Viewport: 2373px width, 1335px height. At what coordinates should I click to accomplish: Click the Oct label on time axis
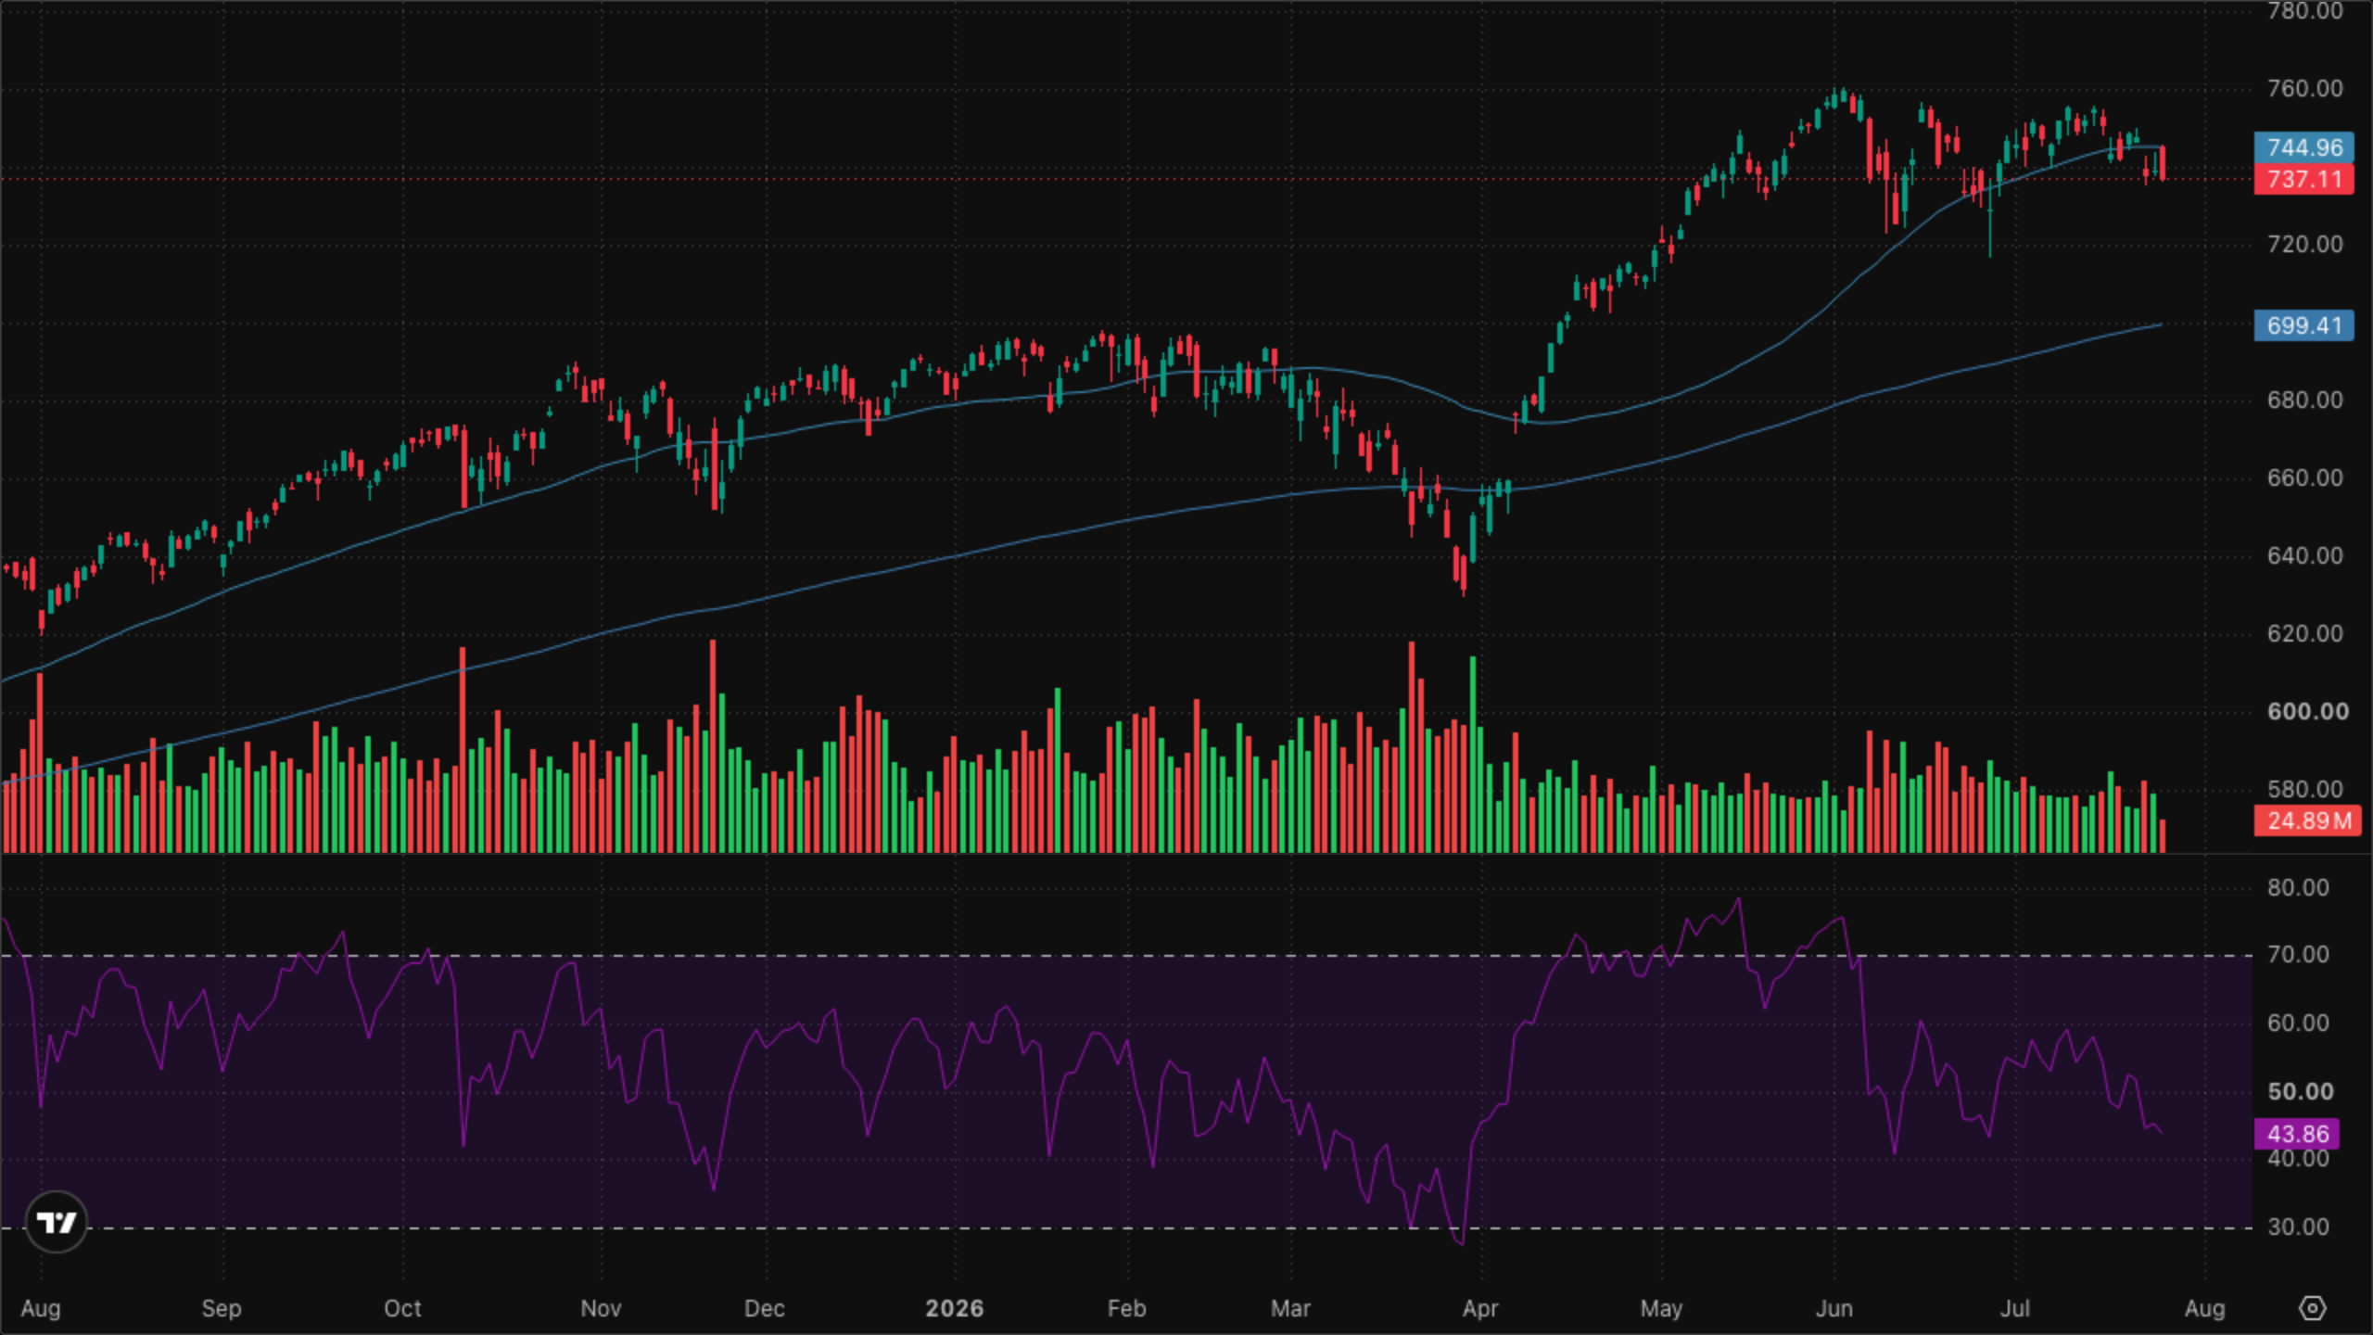click(402, 1308)
